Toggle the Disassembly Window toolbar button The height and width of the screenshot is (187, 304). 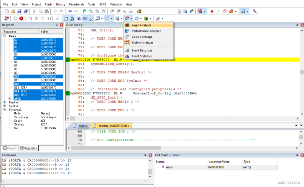coord(72,19)
